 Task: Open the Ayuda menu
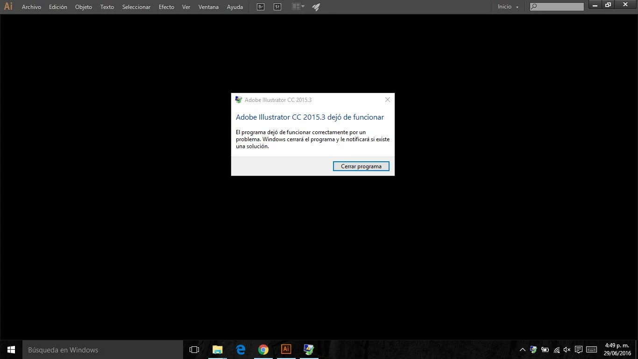click(235, 7)
